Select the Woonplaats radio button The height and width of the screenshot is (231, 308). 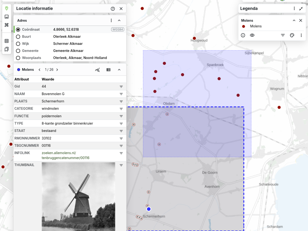click(x=18, y=58)
